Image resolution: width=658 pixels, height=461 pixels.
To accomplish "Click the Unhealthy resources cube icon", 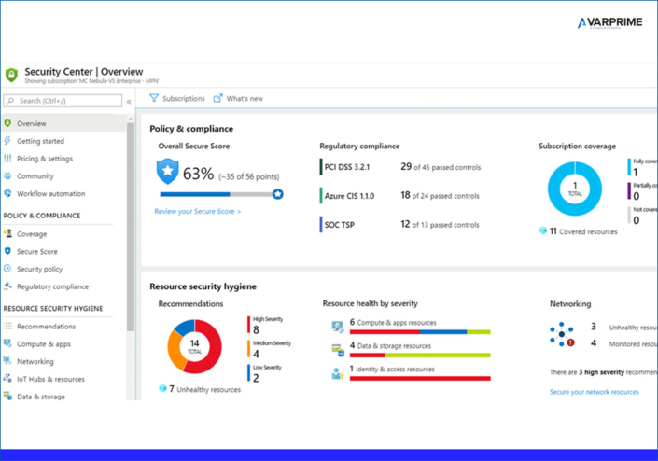I will pyautogui.click(x=162, y=388).
